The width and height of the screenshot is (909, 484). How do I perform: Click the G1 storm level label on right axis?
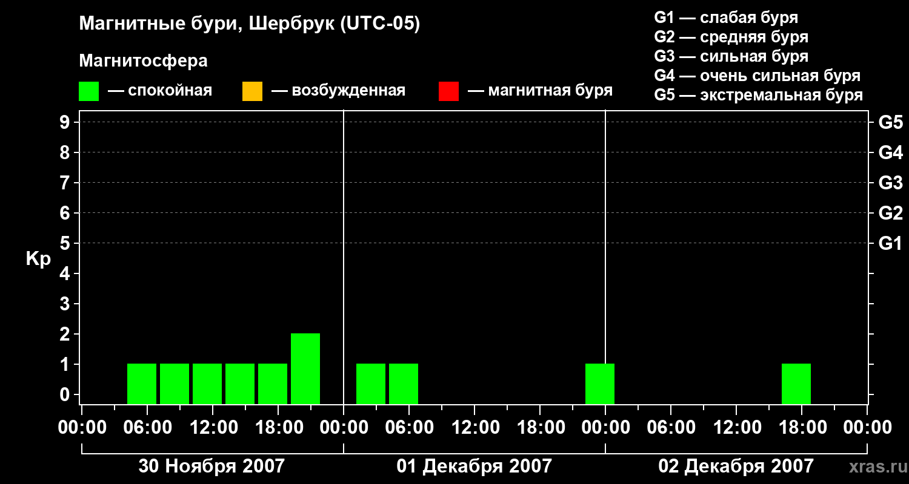(890, 243)
